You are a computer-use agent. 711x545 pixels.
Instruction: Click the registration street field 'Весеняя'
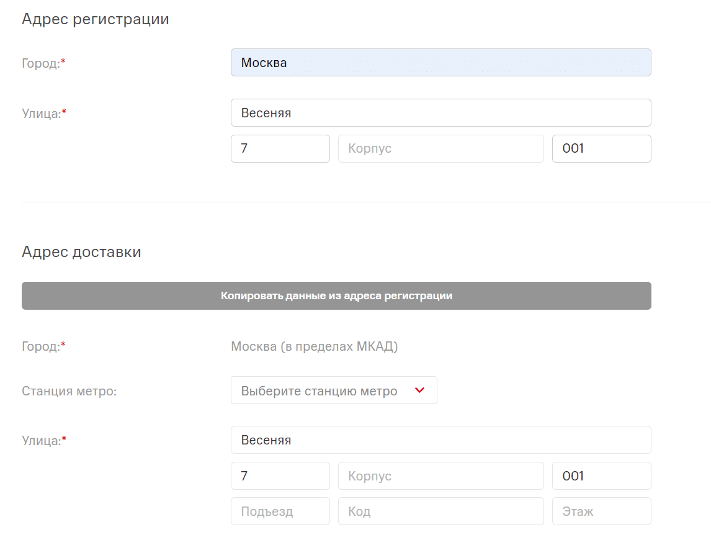440,113
